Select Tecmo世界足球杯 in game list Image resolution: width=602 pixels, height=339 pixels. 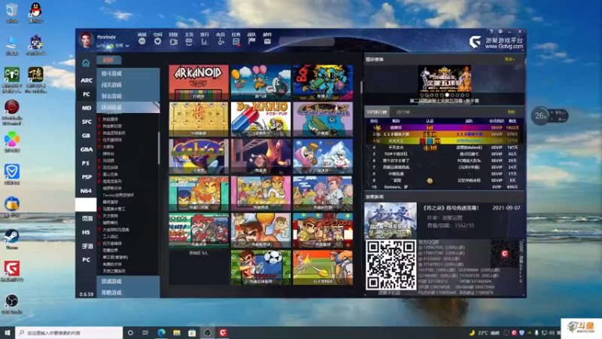[x=118, y=195]
